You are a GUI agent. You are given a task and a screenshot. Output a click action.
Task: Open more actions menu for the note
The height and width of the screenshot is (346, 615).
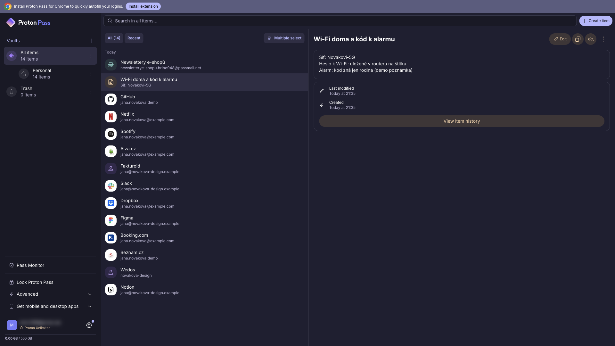[604, 39]
